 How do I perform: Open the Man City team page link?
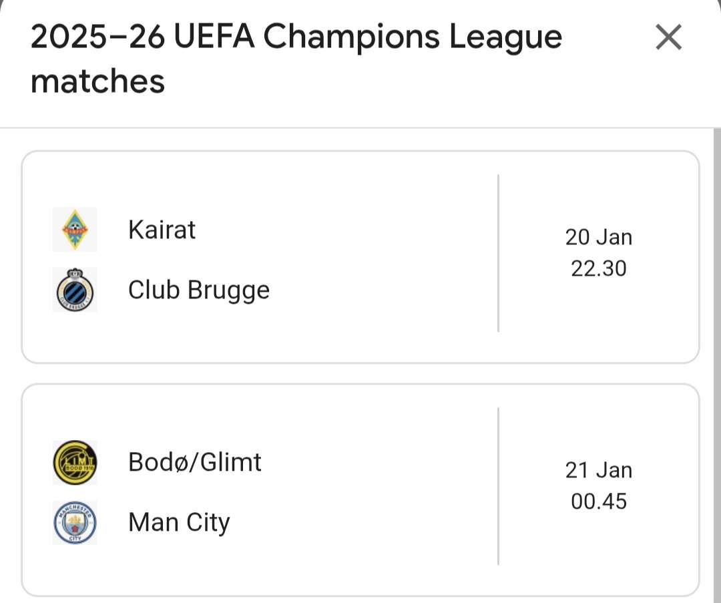tap(178, 522)
